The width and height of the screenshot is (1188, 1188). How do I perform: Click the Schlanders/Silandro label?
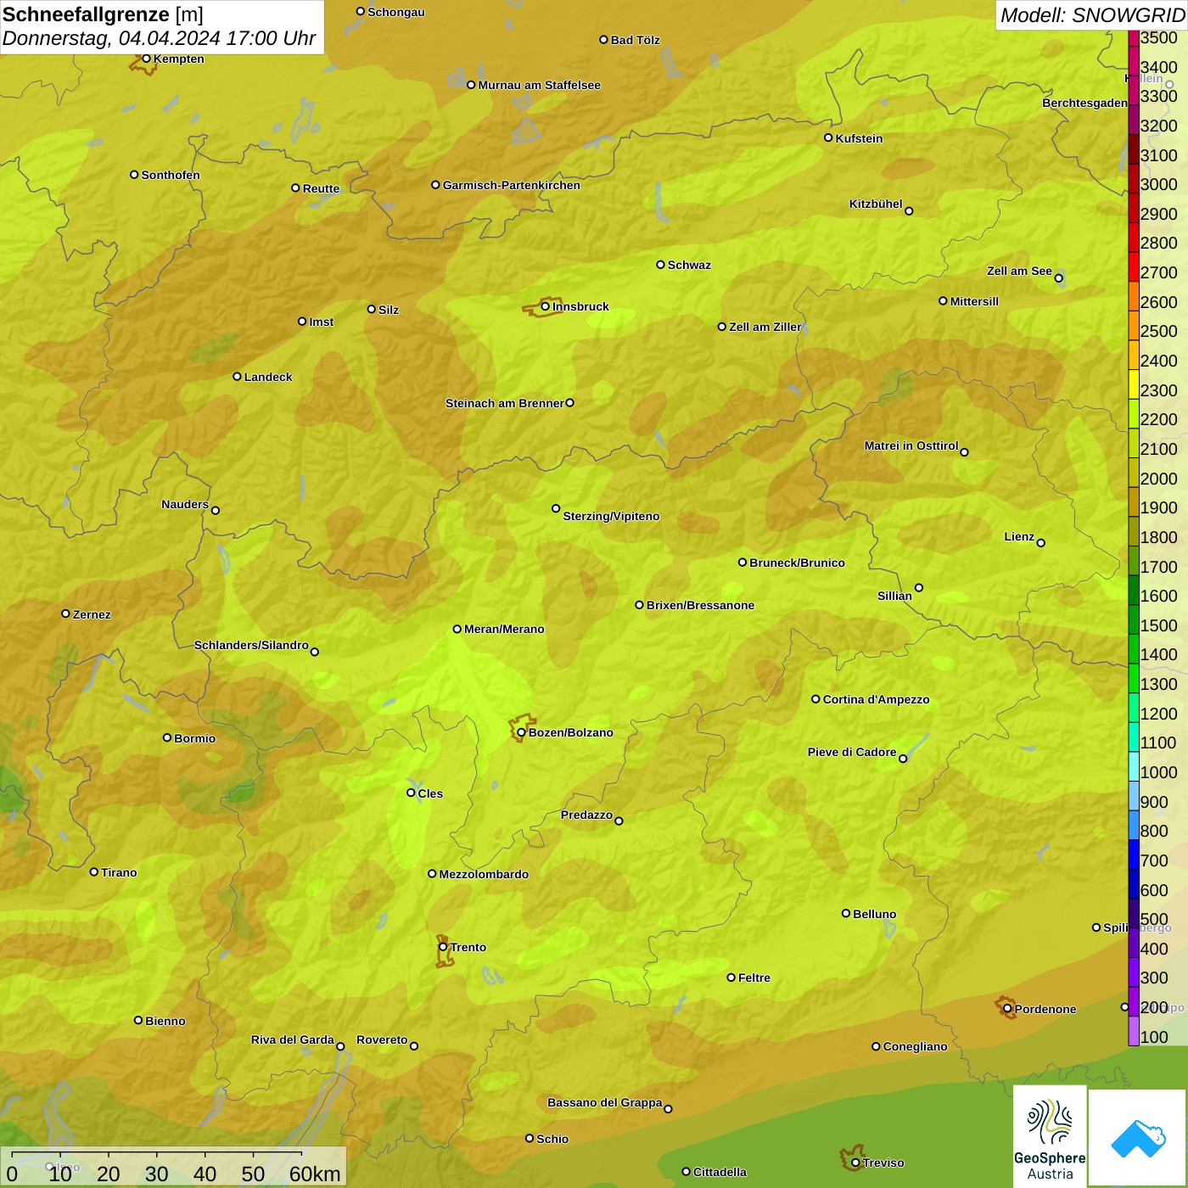click(x=251, y=645)
